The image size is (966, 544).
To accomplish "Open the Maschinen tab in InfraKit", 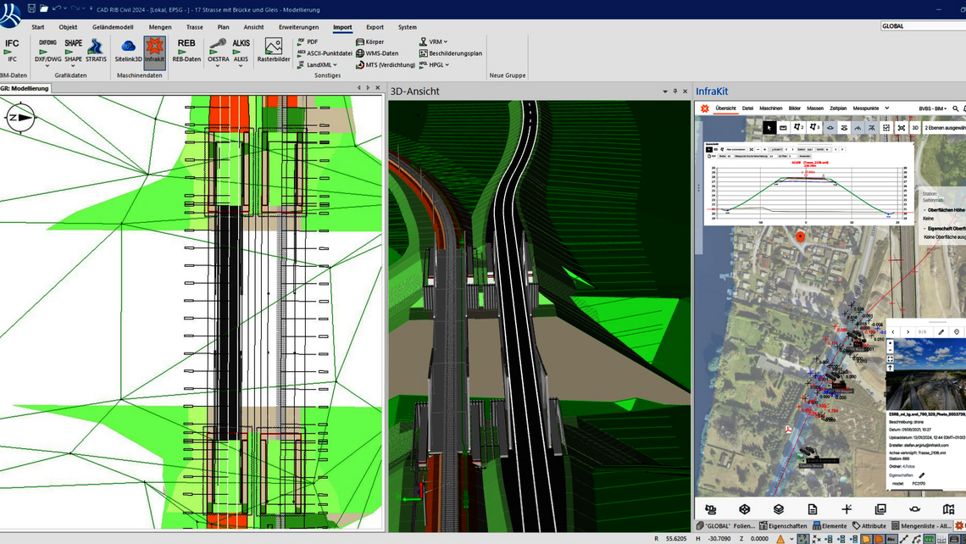I will tap(771, 108).
